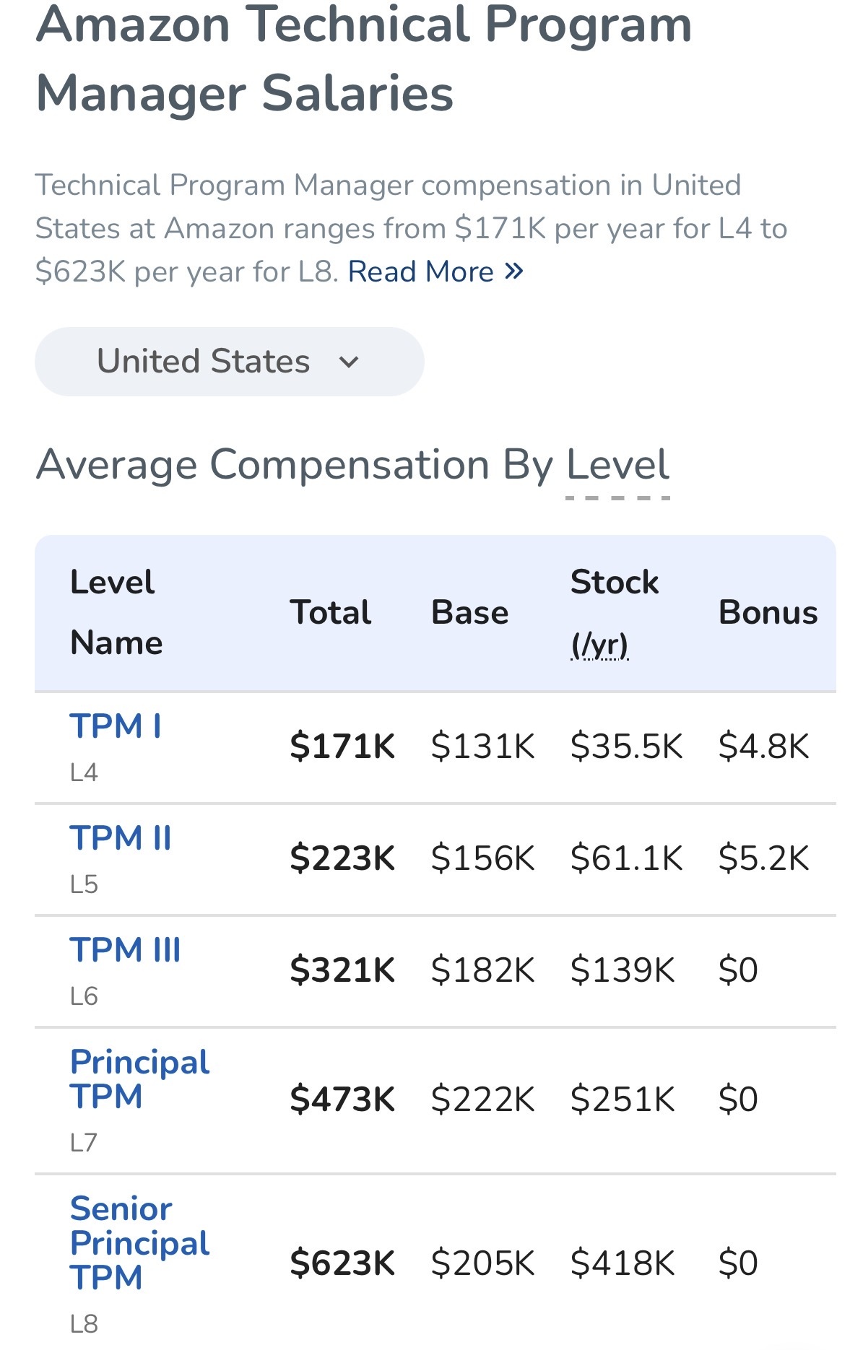The image size is (850, 1350).
Task: Open the TPM III level link
Action: [x=125, y=950]
